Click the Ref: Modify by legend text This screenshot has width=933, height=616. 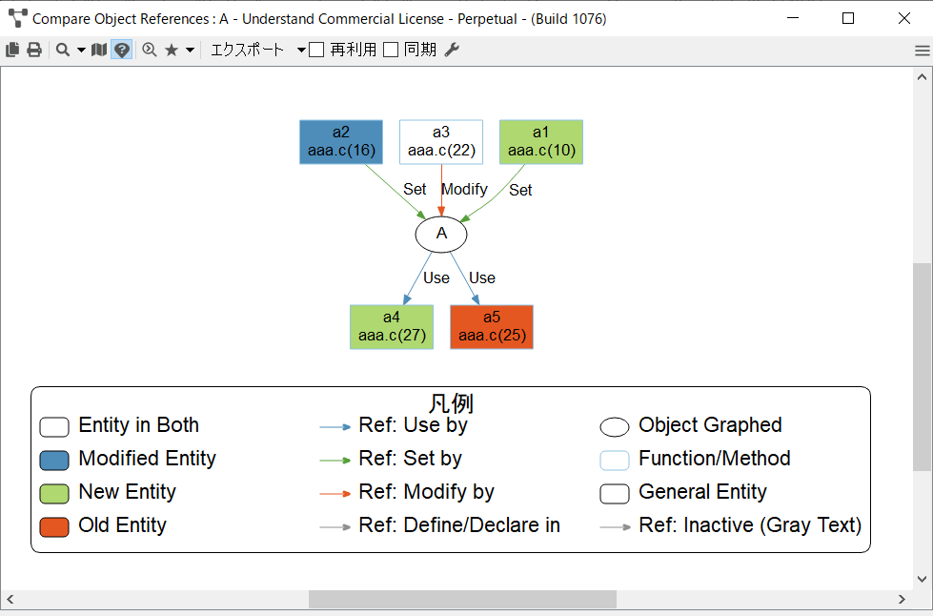(x=427, y=492)
